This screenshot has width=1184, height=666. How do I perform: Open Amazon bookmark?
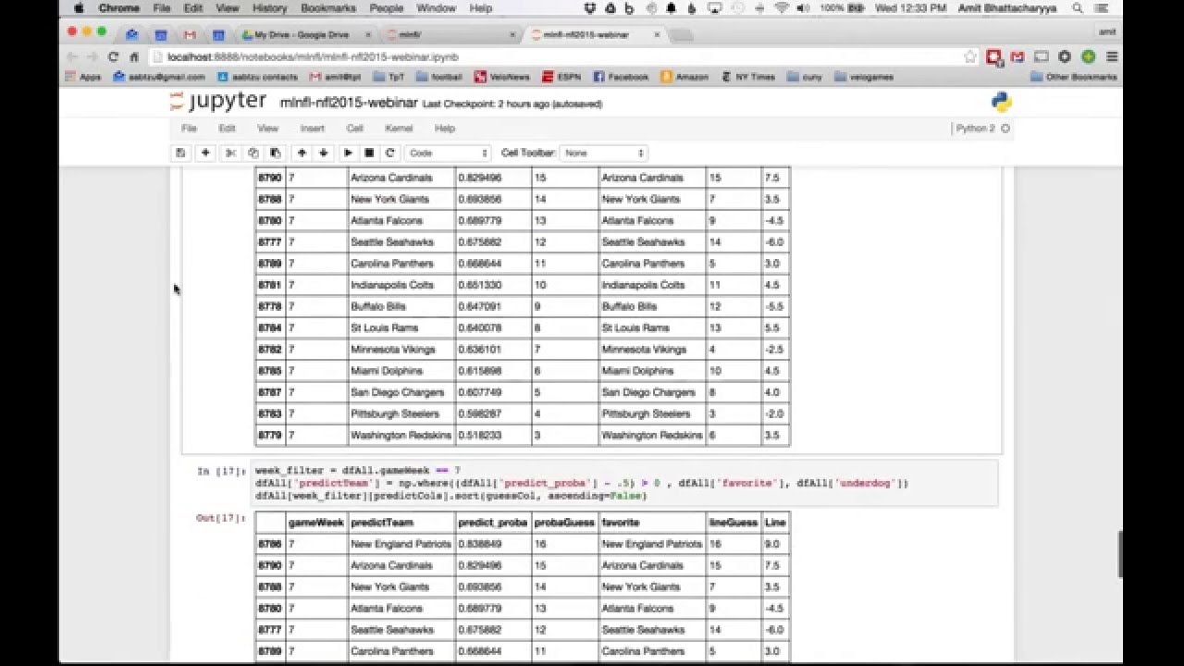pos(684,77)
